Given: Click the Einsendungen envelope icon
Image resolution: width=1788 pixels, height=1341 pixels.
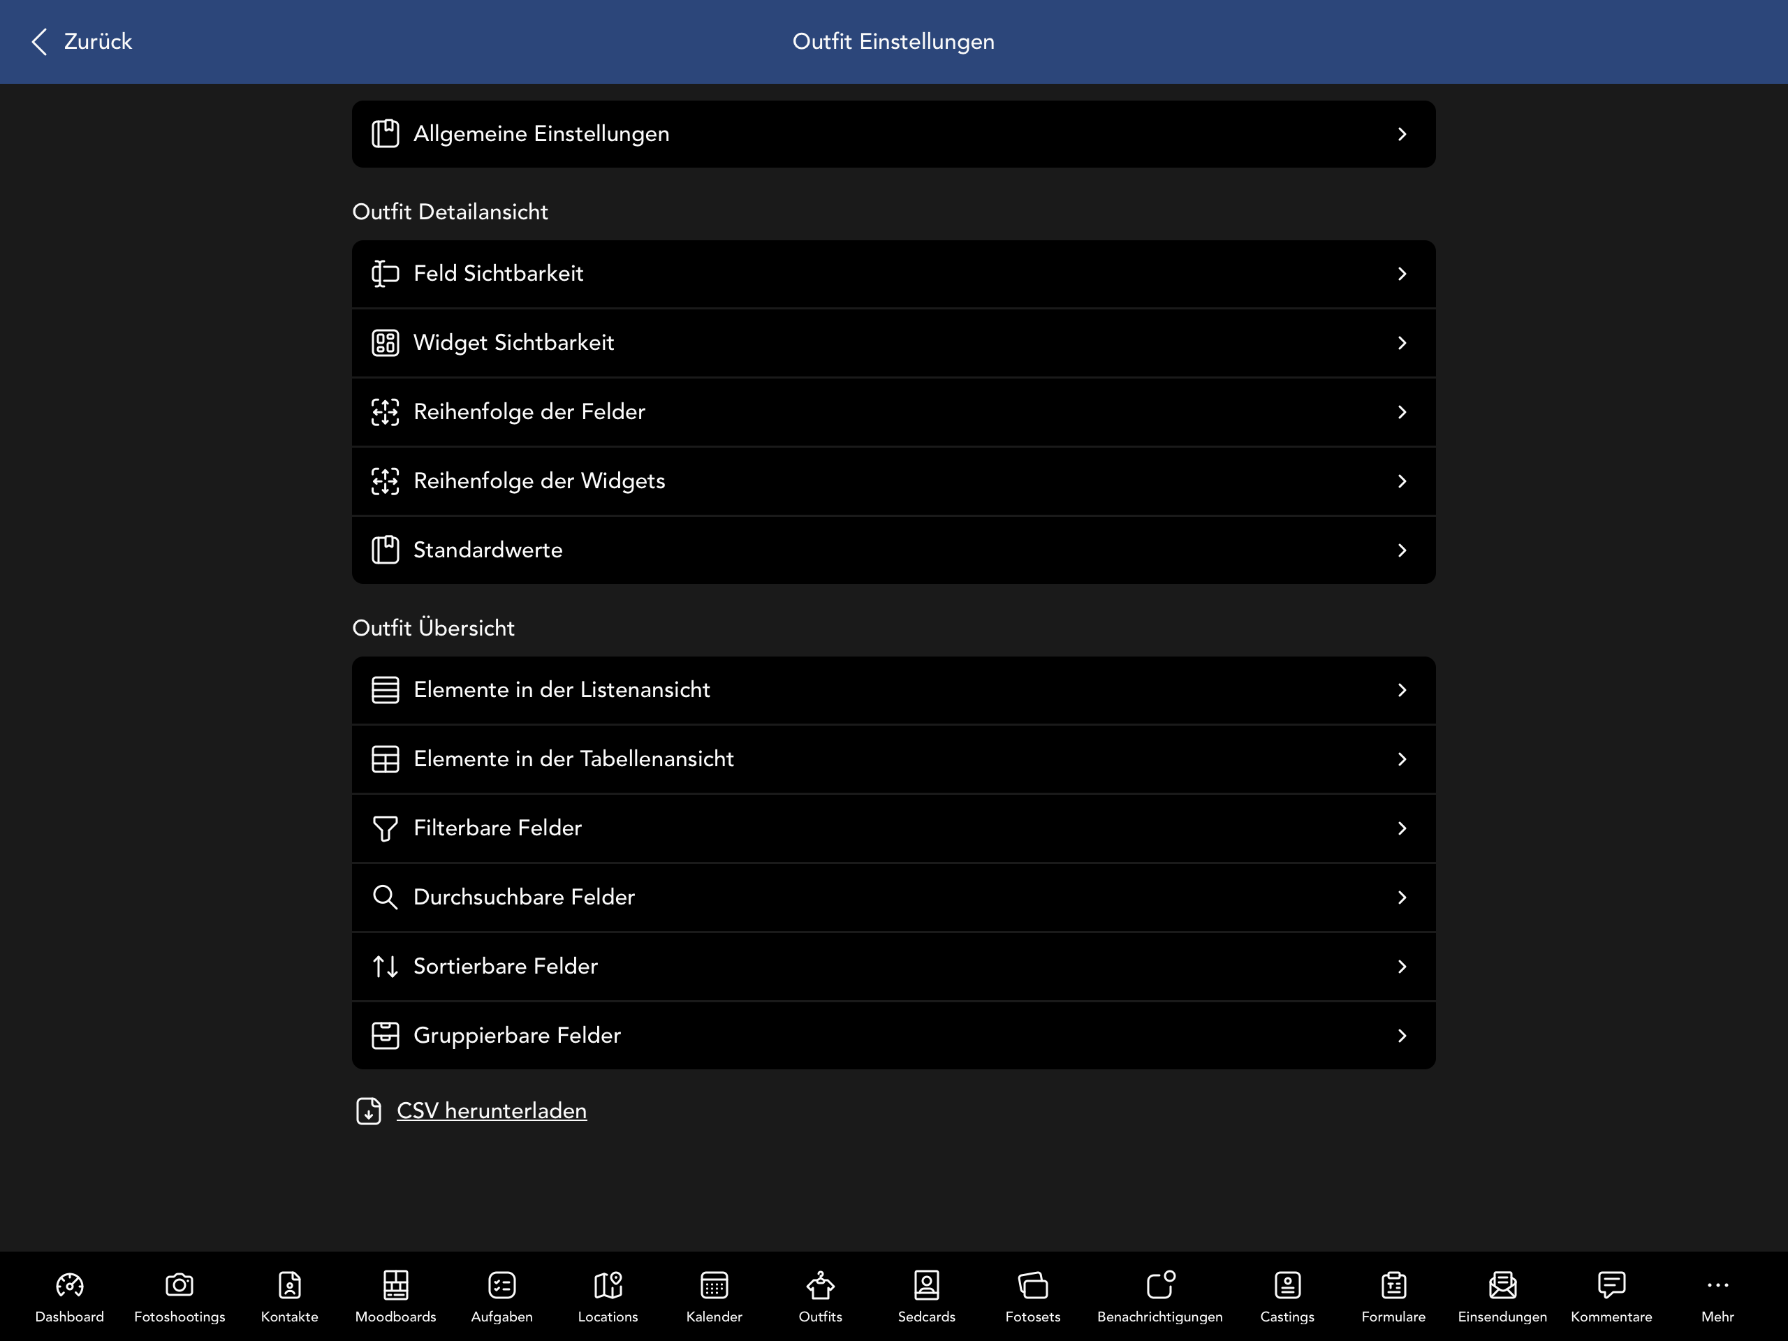Looking at the screenshot, I should pos(1502,1284).
